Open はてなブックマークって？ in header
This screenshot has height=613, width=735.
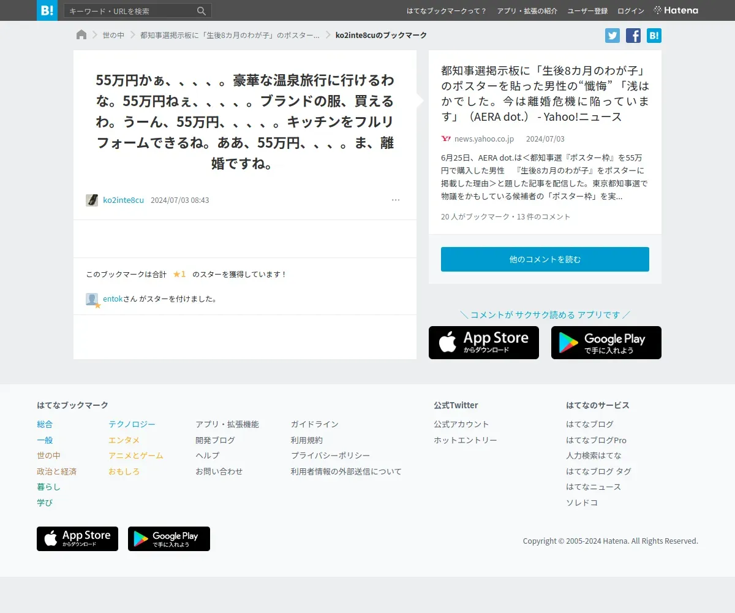[x=447, y=10]
